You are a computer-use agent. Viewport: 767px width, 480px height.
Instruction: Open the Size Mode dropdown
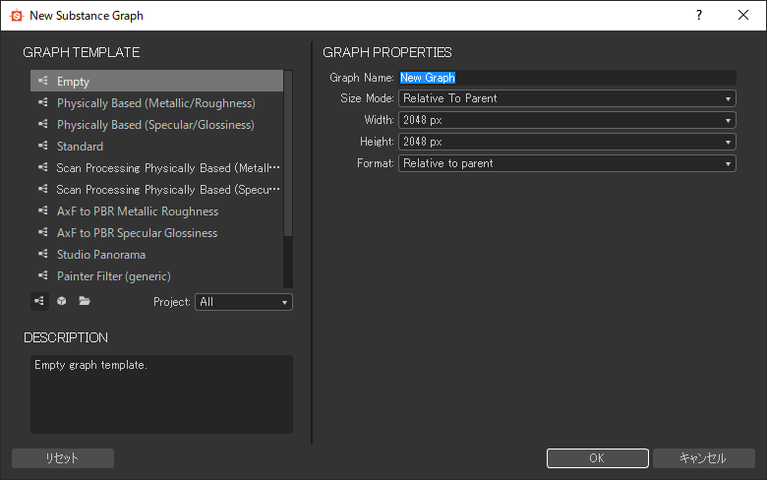[x=567, y=98]
